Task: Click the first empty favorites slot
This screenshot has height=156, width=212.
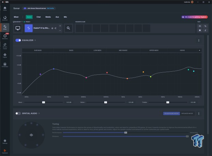Action: point(79,28)
